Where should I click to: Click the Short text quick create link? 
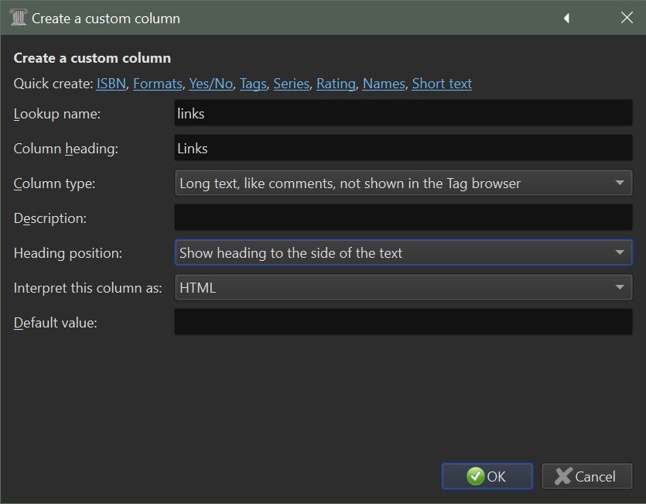442,84
